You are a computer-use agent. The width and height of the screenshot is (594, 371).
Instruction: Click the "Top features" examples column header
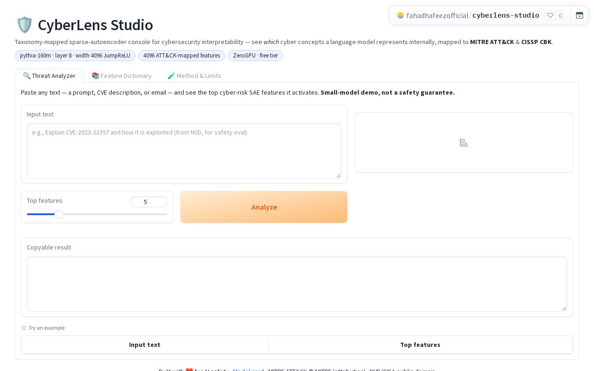coord(420,345)
